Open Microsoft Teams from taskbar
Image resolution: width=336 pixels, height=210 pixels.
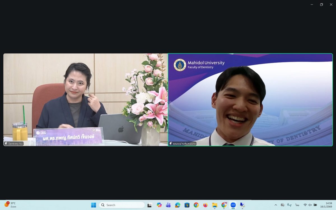pyautogui.click(x=168, y=205)
